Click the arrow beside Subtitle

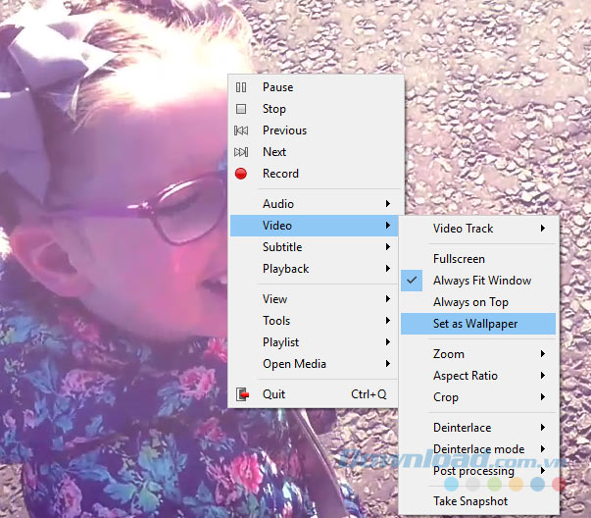(x=388, y=247)
